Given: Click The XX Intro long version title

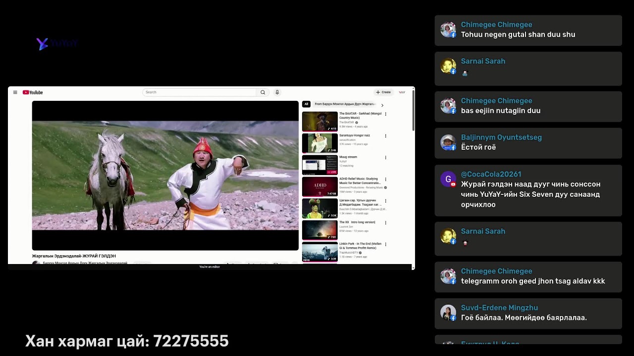Looking at the screenshot, I should [x=357, y=222].
